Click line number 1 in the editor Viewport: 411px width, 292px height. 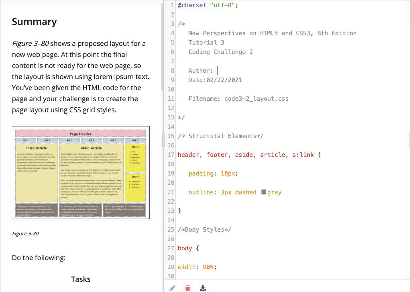click(173, 5)
